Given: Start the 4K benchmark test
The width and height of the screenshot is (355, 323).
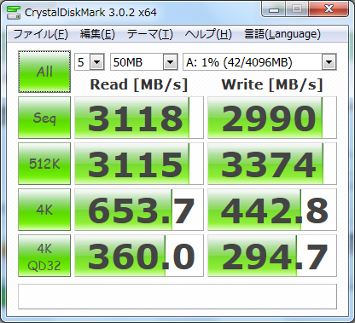Looking at the screenshot, I should (x=44, y=210).
